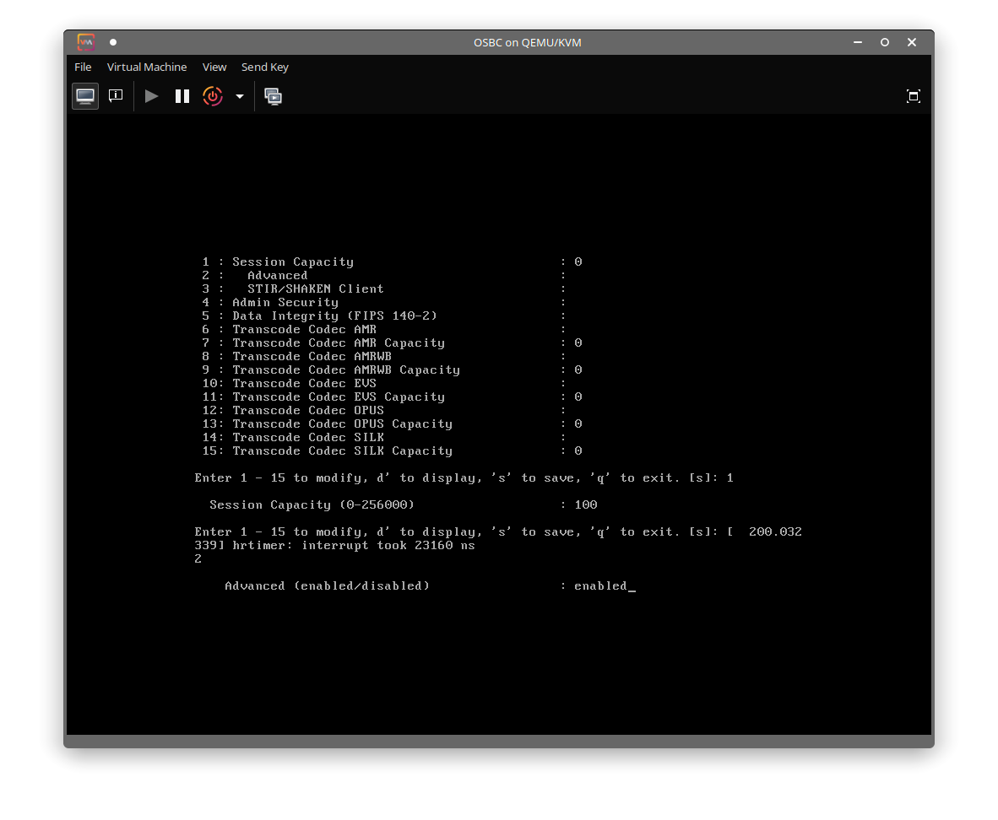998x820 pixels.
Task: Close the OSBC on QEMU/KVM window
Action: (x=912, y=42)
